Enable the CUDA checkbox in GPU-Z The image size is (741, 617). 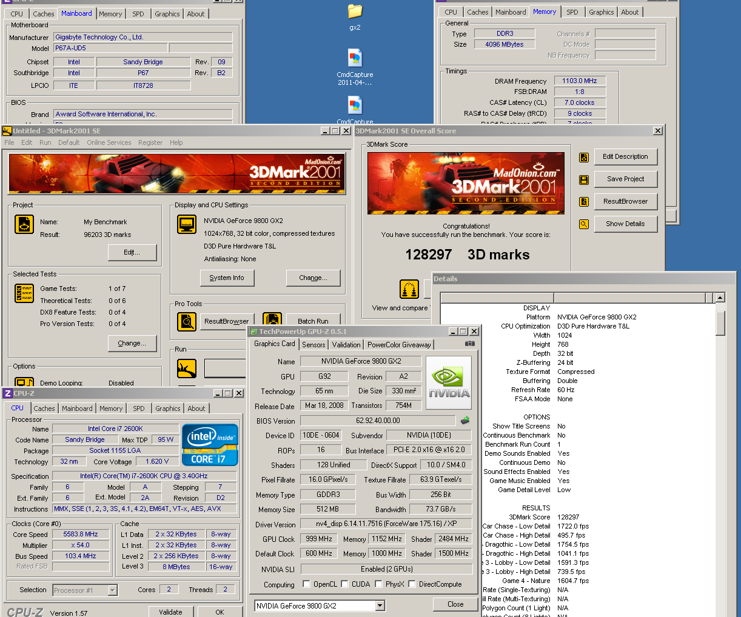point(344,584)
